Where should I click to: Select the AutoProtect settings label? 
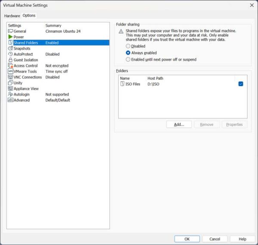pos(23,54)
